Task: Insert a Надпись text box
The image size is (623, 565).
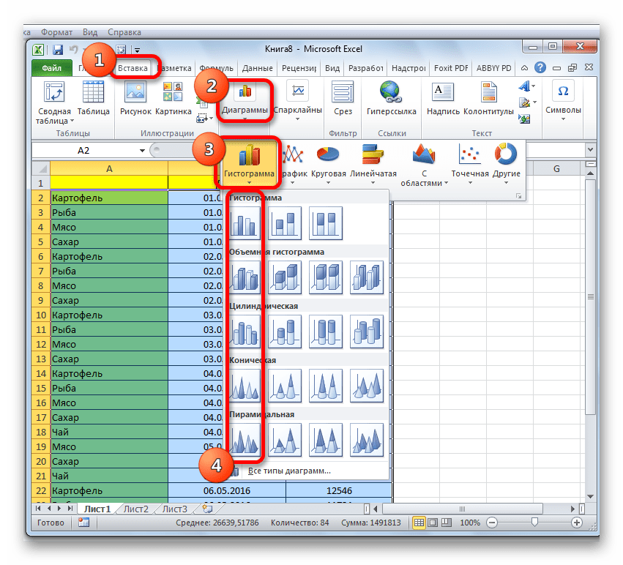Action: click(x=441, y=100)
